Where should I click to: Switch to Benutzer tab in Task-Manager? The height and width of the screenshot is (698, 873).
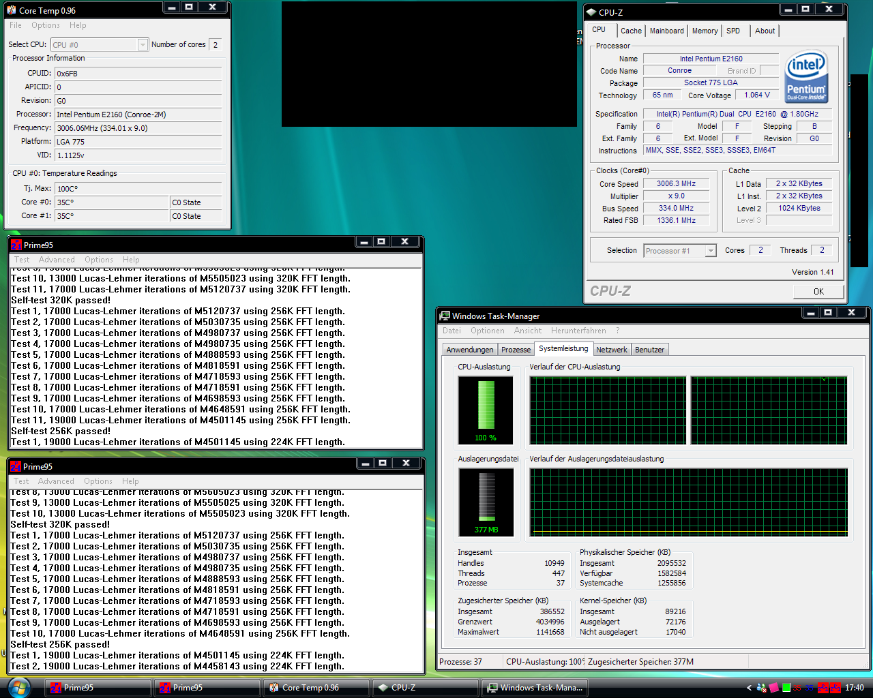649,350
